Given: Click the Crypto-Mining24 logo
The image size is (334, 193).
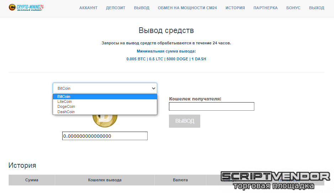Looking at the screenshot, I should click(26, 7).
